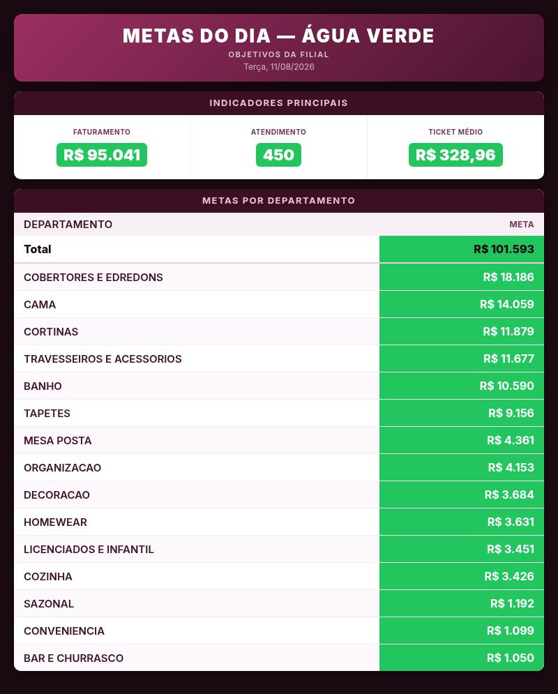Image resolution: width=558 pixels, height=694 pixels.
Task: Click the Faturamento R$ 95.041 badge
Action: (102, 155)
